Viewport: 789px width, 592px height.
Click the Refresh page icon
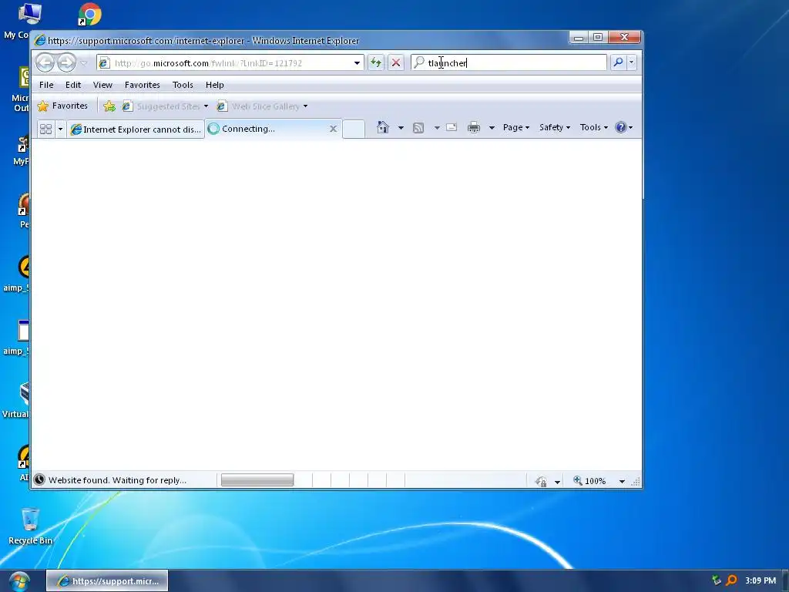coord(376,63)
